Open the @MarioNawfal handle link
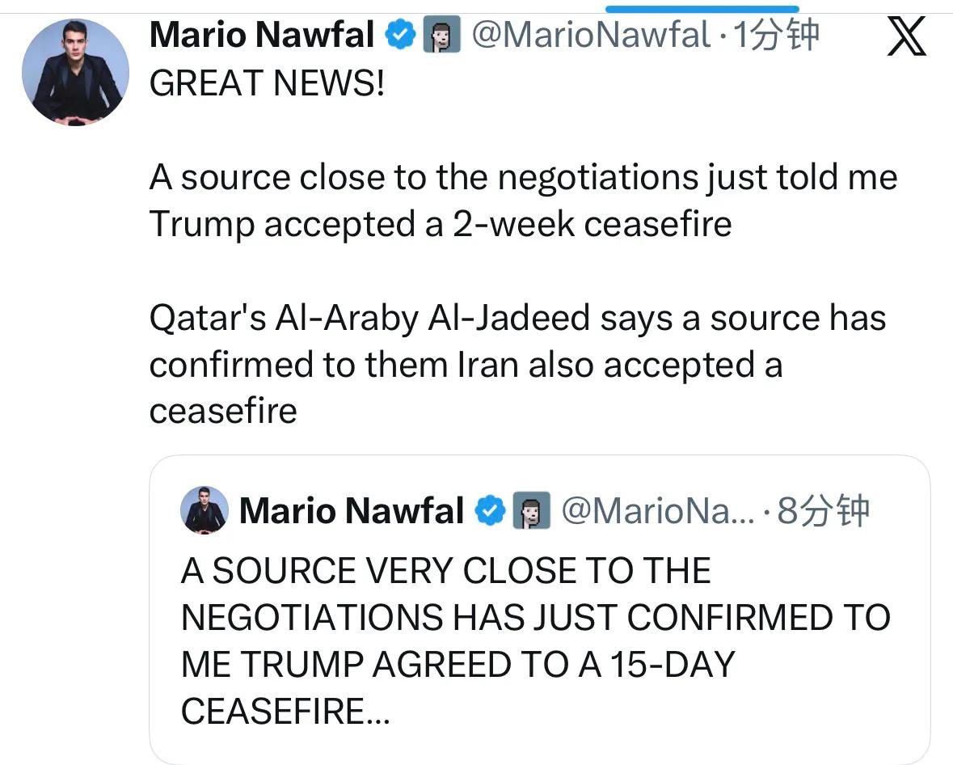The image size is (953, 765). click(x=588, y=36)
